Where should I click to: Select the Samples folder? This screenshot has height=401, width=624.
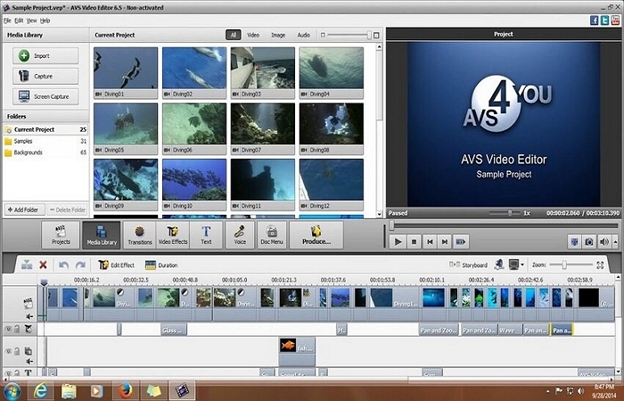(x=45, y=141)
